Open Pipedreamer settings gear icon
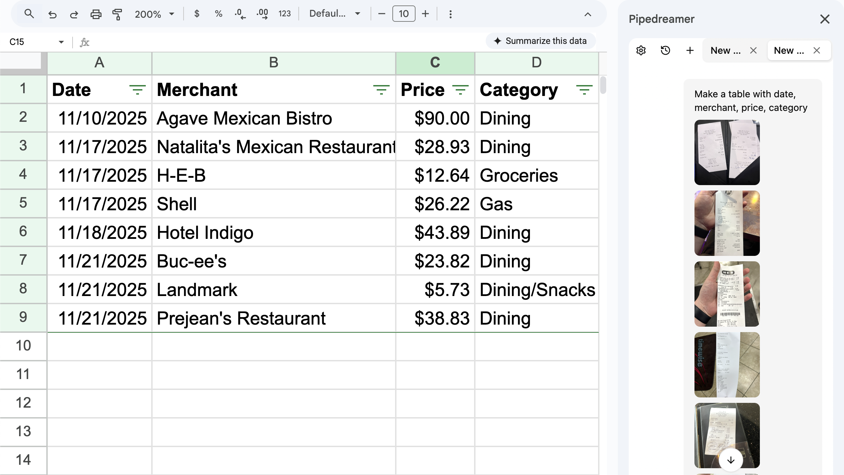Screen dimensions: 844x475 (641, 51)
